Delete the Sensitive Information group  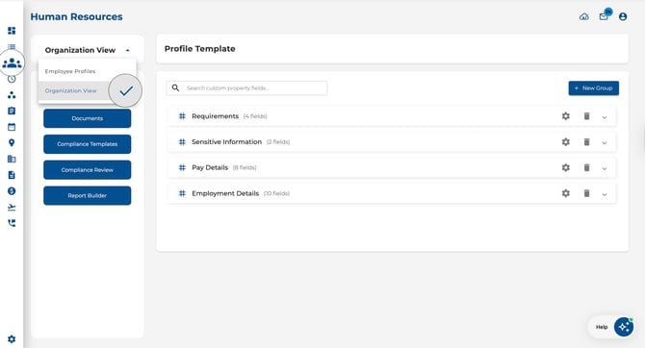pyautogui.click(x=587, y=141)
